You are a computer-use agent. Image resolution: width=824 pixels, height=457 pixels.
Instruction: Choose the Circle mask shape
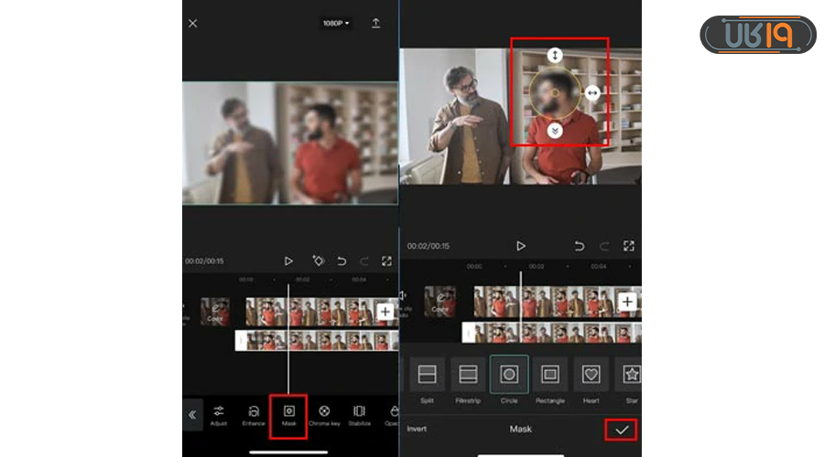pyautogui.click(x=509, y=380)
